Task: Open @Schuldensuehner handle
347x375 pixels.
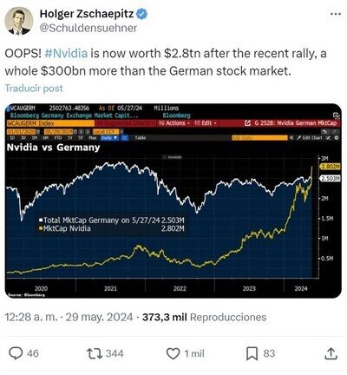Action: [x=88, y=28]
